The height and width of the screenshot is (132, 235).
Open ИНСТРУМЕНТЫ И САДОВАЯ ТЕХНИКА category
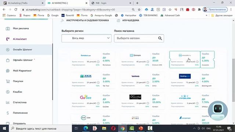[x=87, y=21]
